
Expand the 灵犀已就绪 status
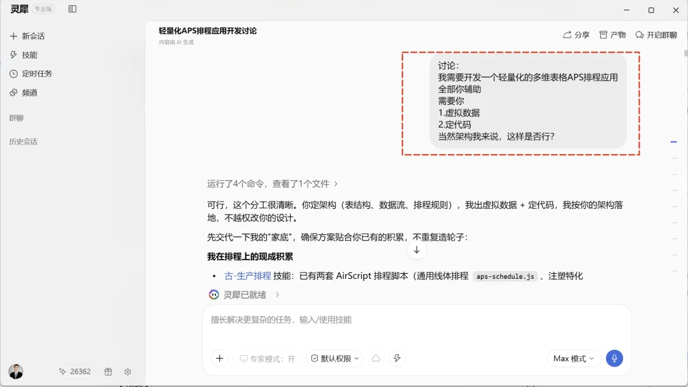244,295
